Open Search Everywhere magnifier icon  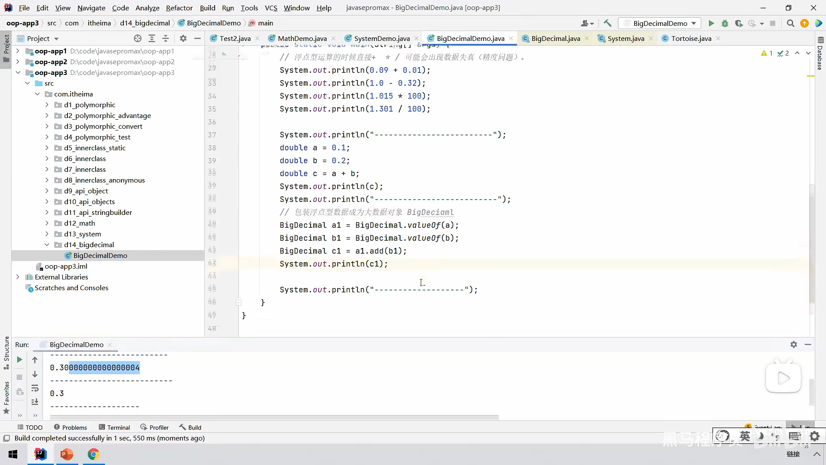pos(790,23)
